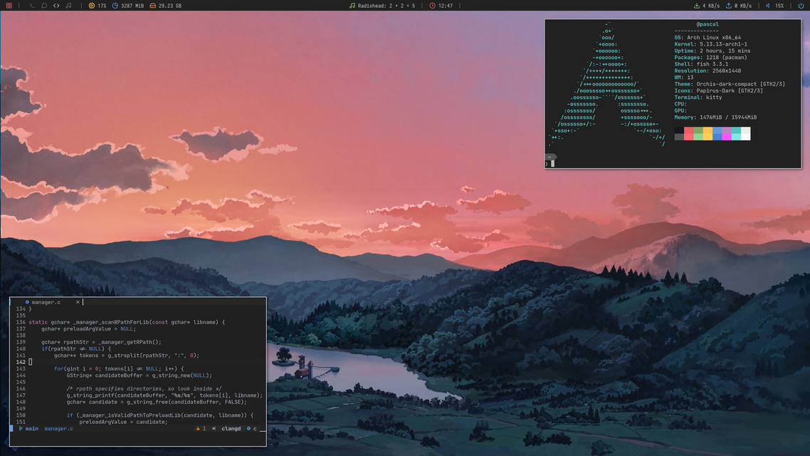The width and height of the screenshot is (810, 456).
Task: Click the 29.23 GB disk usage indicator
Action: pos(165,6)
